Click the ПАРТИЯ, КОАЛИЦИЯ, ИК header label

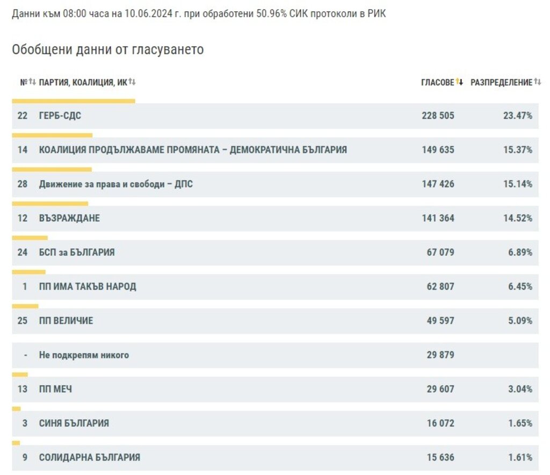83,83
